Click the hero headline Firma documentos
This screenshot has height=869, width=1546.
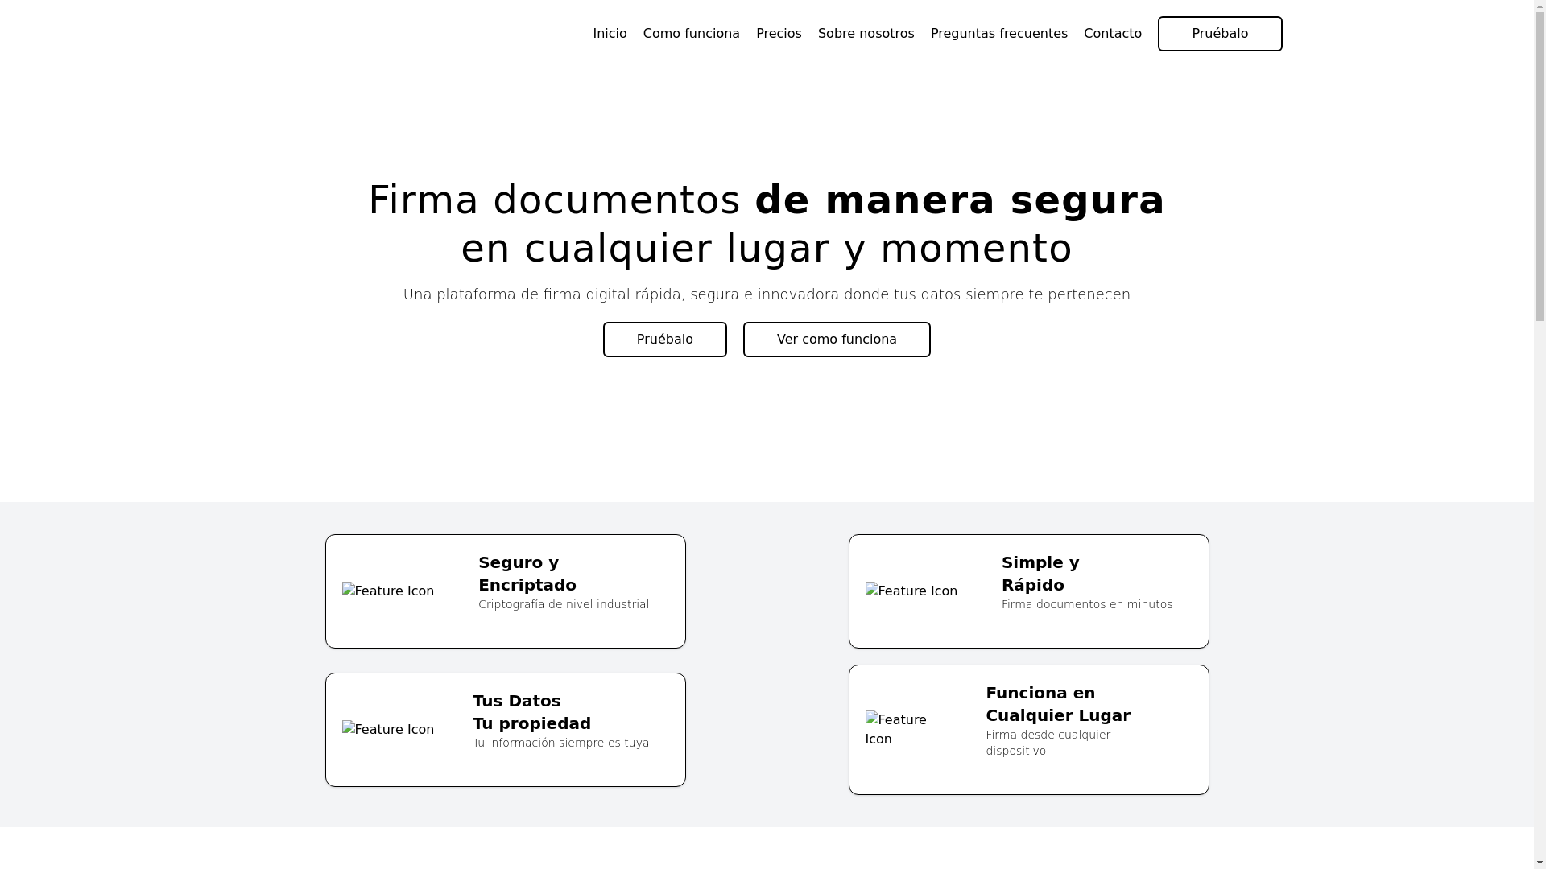[767, 224]
